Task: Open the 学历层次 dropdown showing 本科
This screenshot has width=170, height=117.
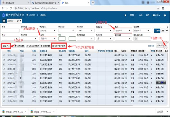Action: click(x=86, y=31)
